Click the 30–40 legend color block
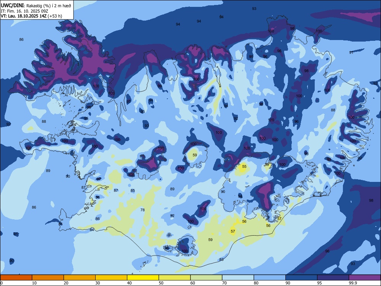This screenshot has height=286, width=381. [x=111, y=278]
